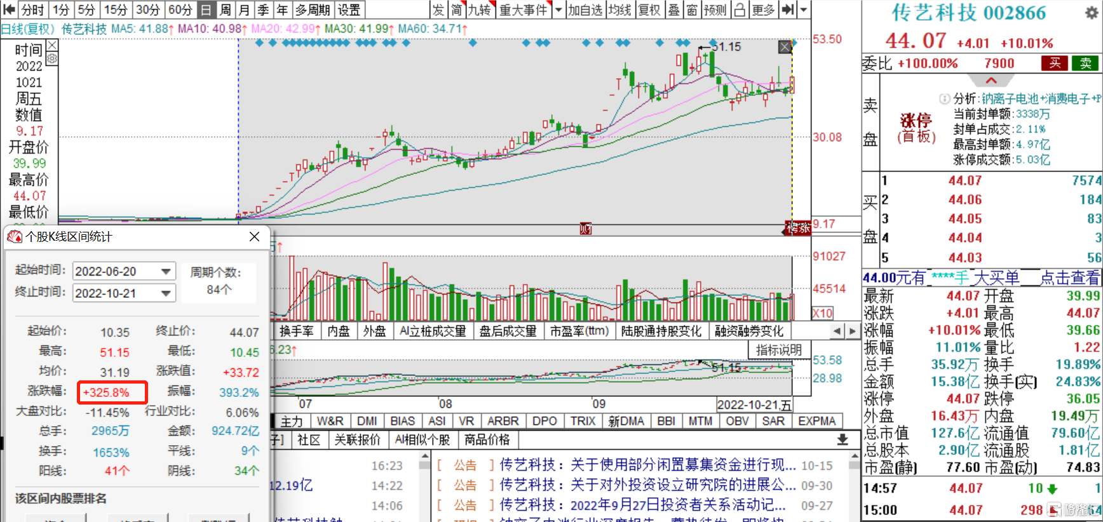Click the 指标说明 indicator explanation button

point(779,350)
